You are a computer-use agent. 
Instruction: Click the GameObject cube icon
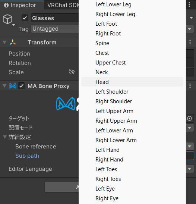point(7,19)
